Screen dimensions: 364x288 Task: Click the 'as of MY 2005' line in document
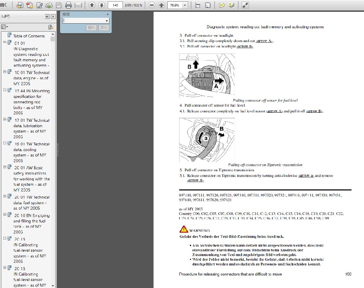click(191, 209)
